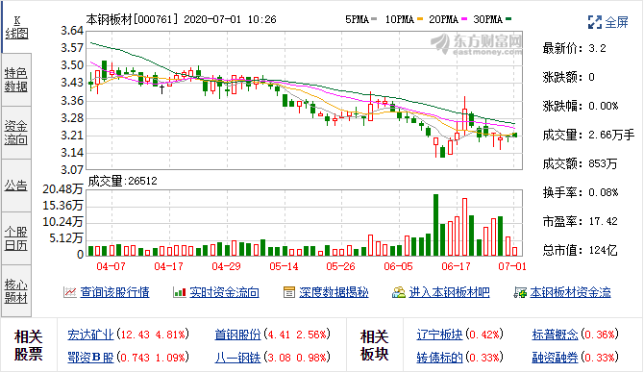Click the 3.64 price axis label
The width and height of the screenshot is (644, 372).
point(72,31)
